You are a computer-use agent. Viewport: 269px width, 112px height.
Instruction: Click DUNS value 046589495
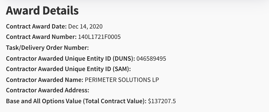point(151,59)
